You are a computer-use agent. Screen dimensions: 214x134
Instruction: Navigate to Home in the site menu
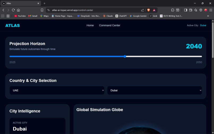tap(90, 26)
